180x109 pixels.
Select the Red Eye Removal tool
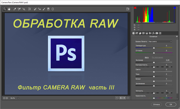pyautogui.click(x=39, y=9)
